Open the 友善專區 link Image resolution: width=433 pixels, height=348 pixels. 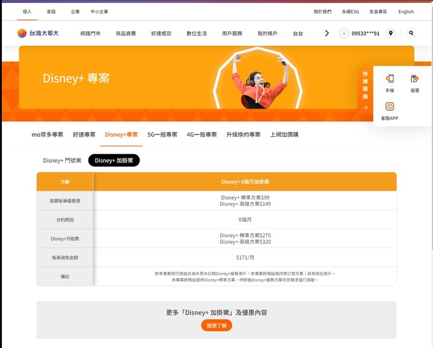point(378,11)
